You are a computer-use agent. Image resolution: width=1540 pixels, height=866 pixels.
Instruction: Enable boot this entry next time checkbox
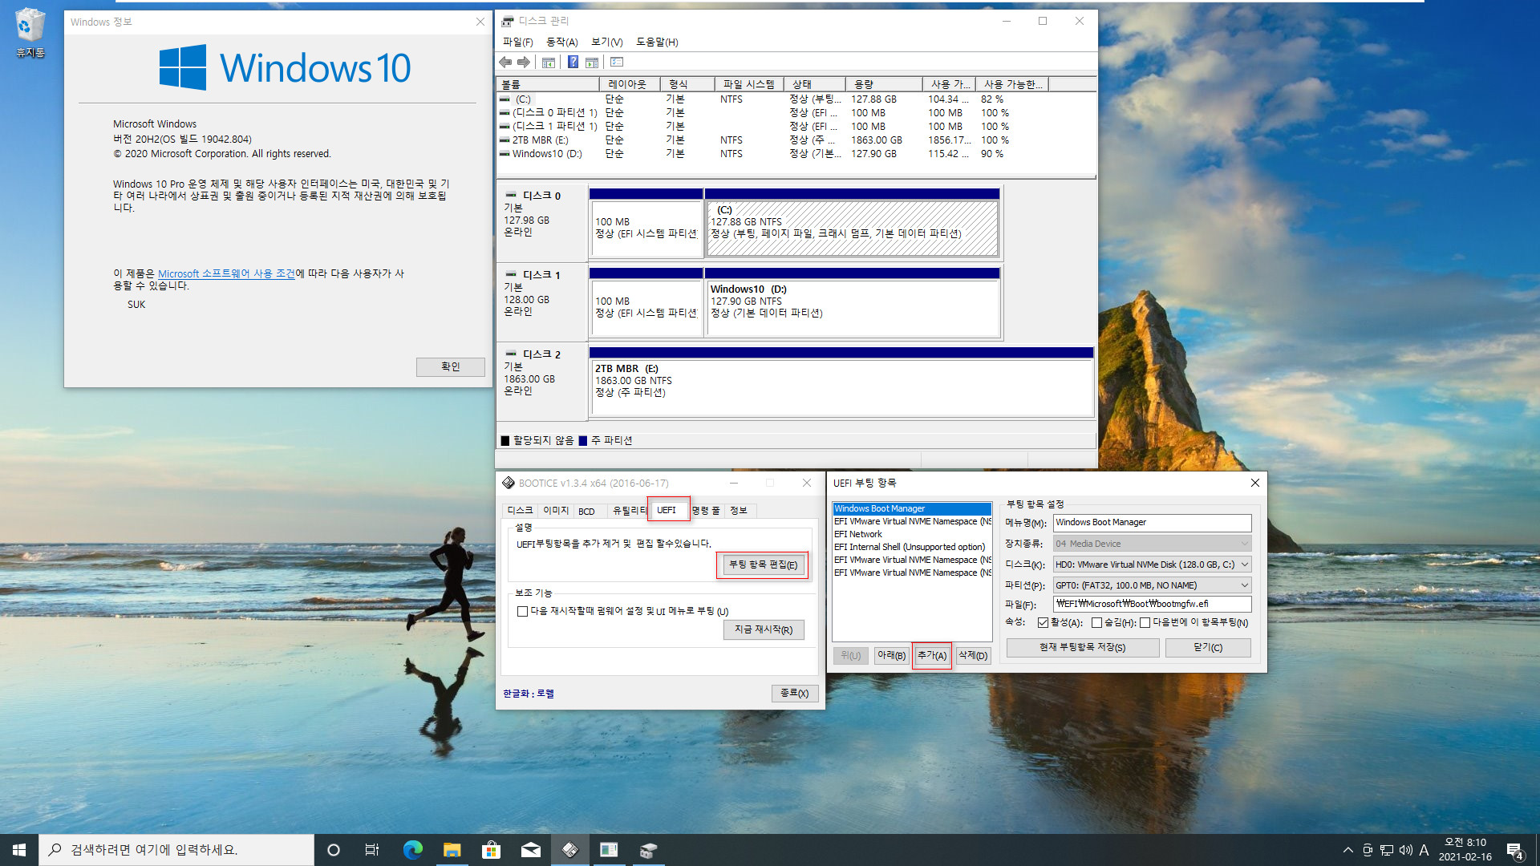tap(1145, 623)
